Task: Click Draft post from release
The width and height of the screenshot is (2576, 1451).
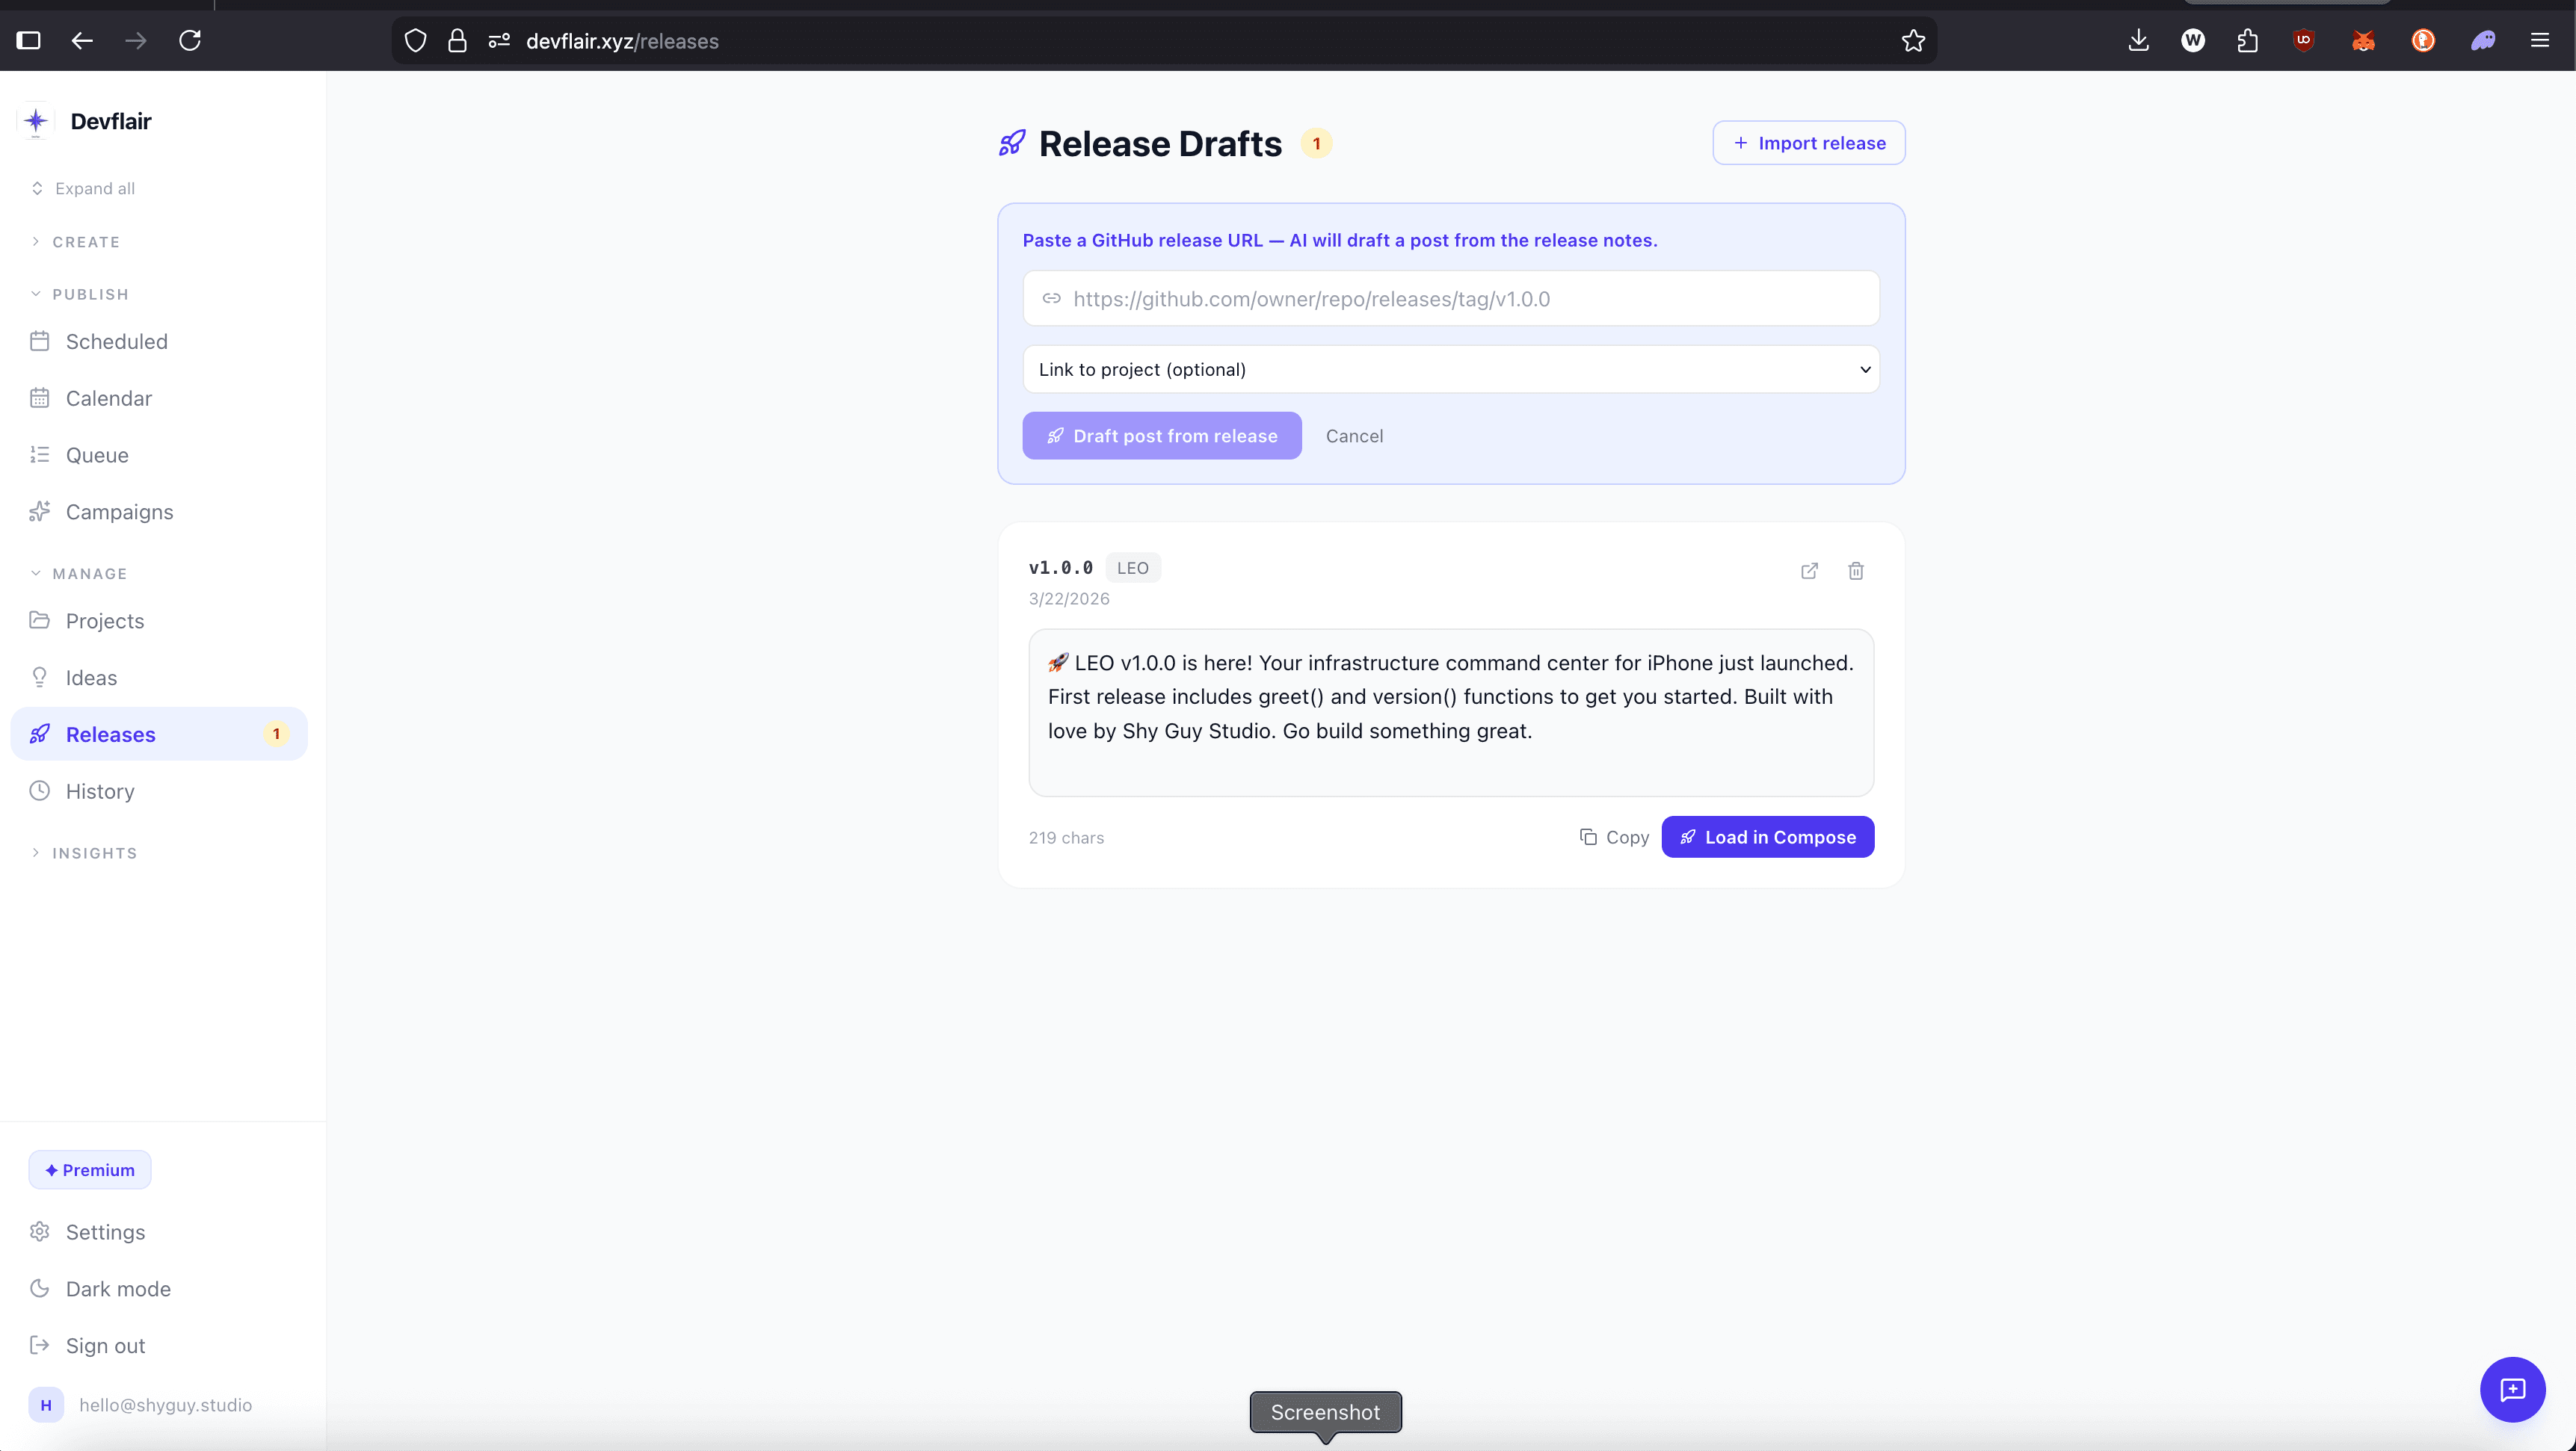Action: coord(1161,436)
